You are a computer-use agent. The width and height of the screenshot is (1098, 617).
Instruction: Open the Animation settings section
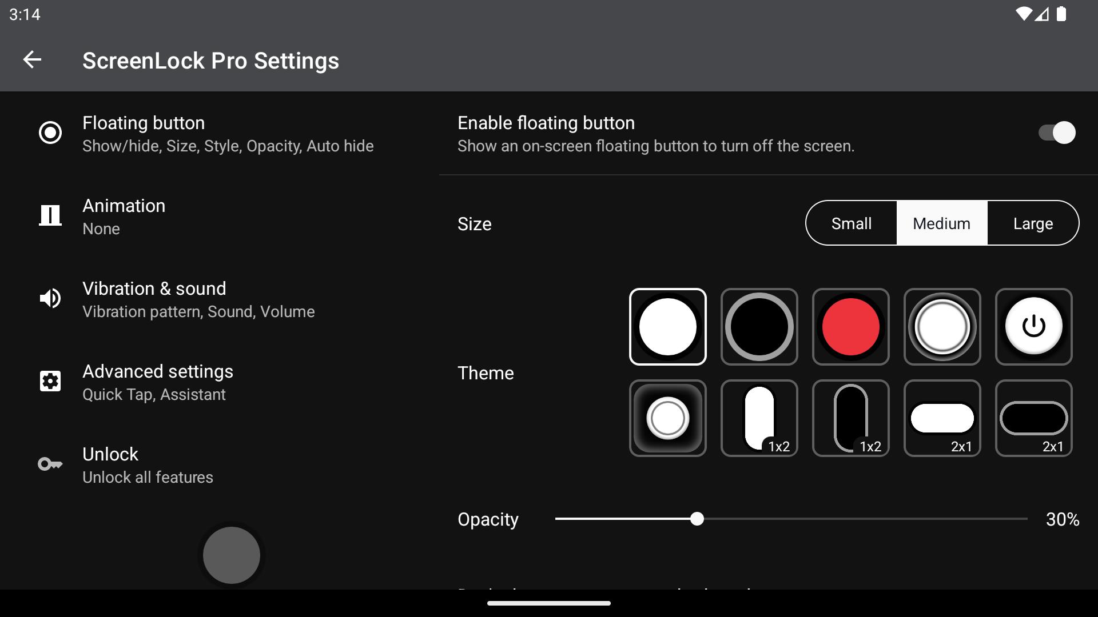coord(220,216)
